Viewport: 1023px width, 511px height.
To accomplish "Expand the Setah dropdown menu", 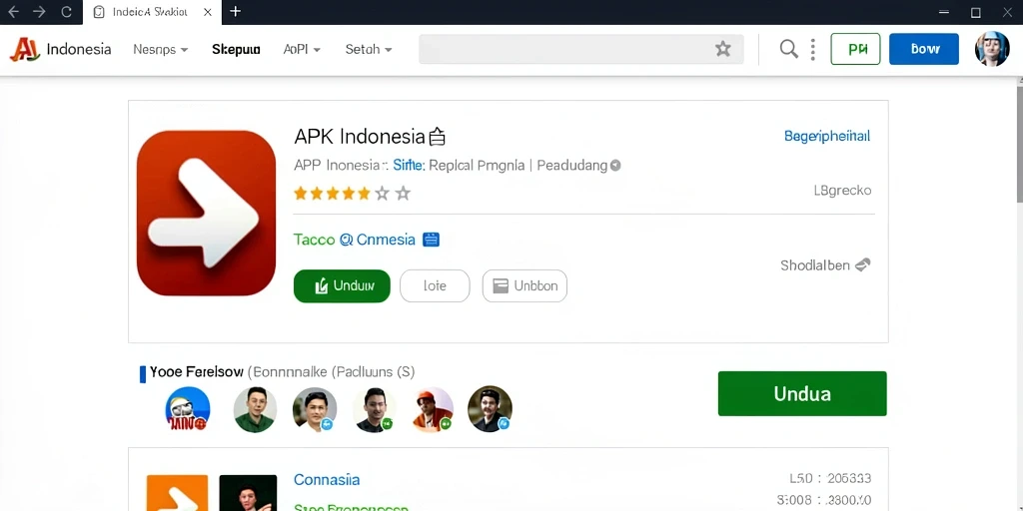I will [369, 50].
